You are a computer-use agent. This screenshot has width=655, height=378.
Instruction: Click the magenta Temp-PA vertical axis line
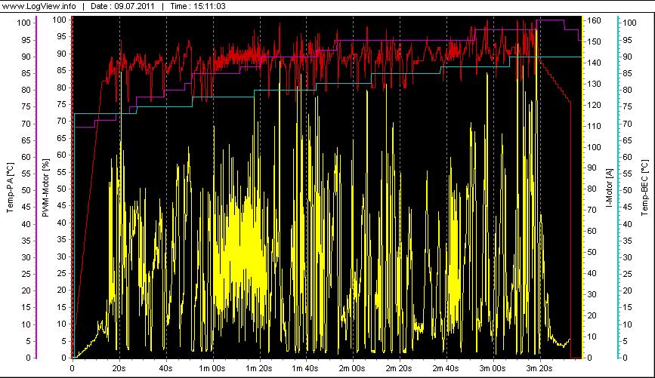tap(36, 187)
